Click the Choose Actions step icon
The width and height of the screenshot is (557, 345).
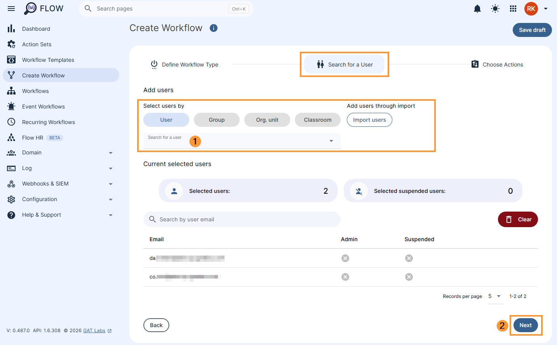(475, 64)
